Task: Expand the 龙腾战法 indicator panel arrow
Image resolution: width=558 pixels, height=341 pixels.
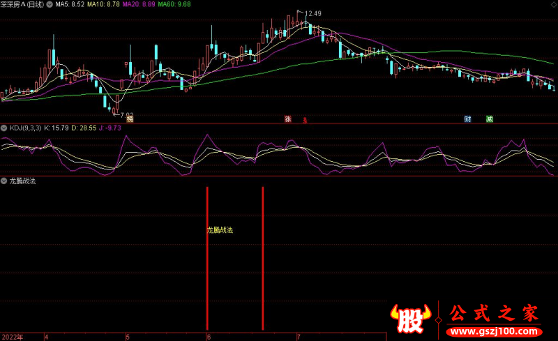Action: tap(4, 181)
